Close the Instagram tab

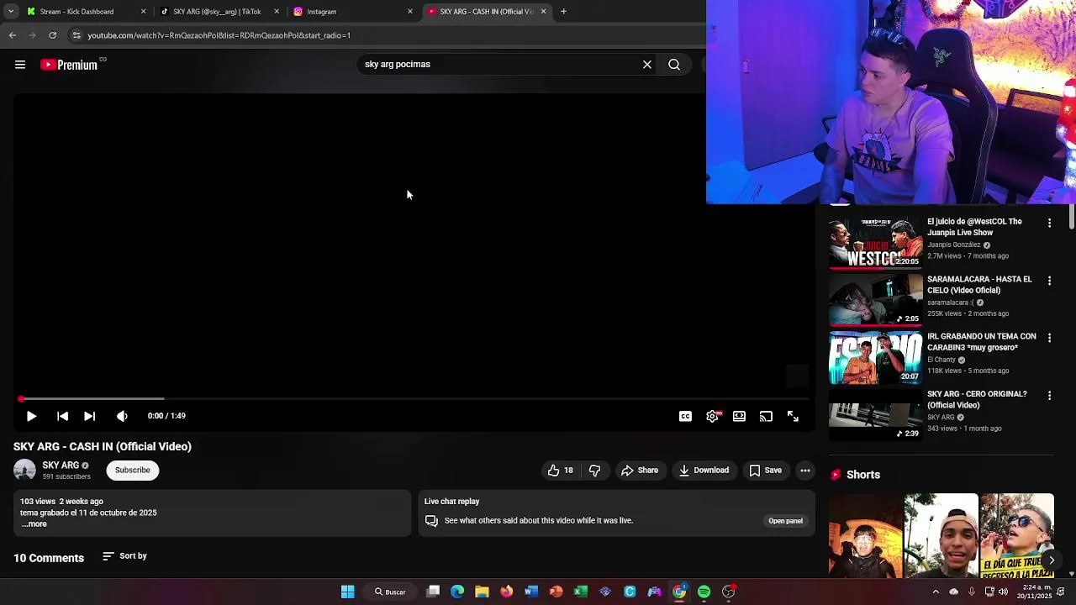pyautogui.click(x=410, y=12)
